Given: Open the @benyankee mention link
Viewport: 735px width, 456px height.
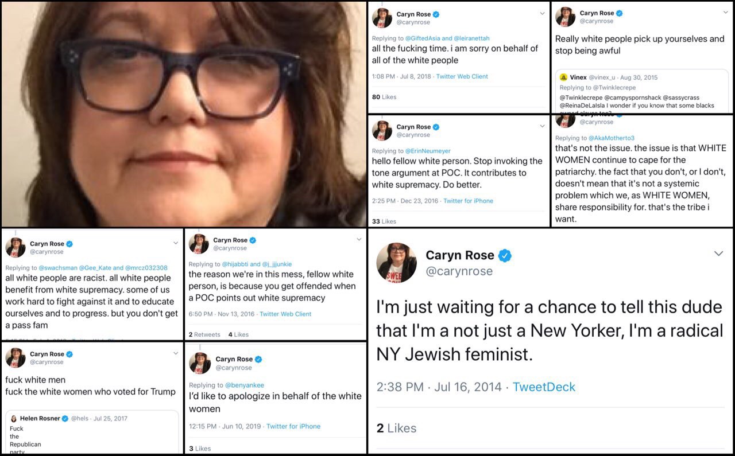Looking at the screenshot, I should (245, 385).
